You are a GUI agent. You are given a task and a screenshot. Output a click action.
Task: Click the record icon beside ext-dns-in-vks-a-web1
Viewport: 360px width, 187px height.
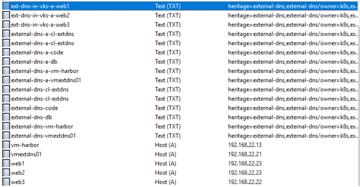(6, 6)
